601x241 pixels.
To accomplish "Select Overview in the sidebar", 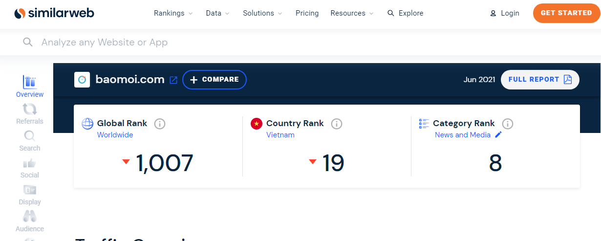I will click(30, 87).
